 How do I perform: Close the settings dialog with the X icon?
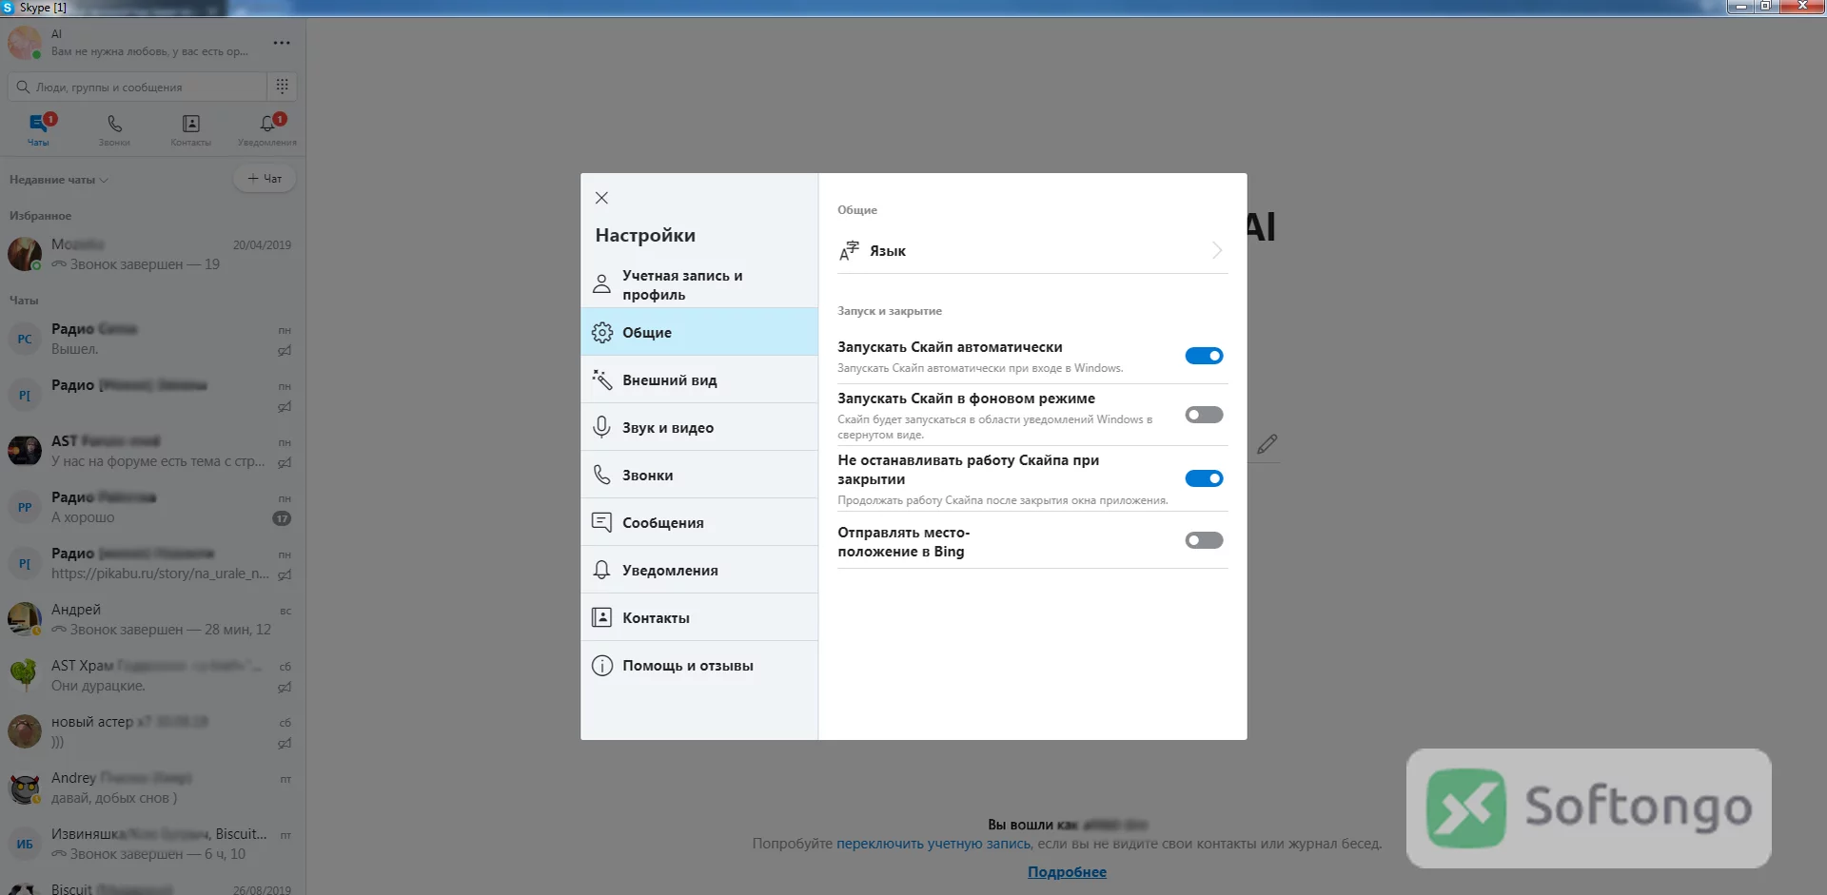click(x=601, y=198)
